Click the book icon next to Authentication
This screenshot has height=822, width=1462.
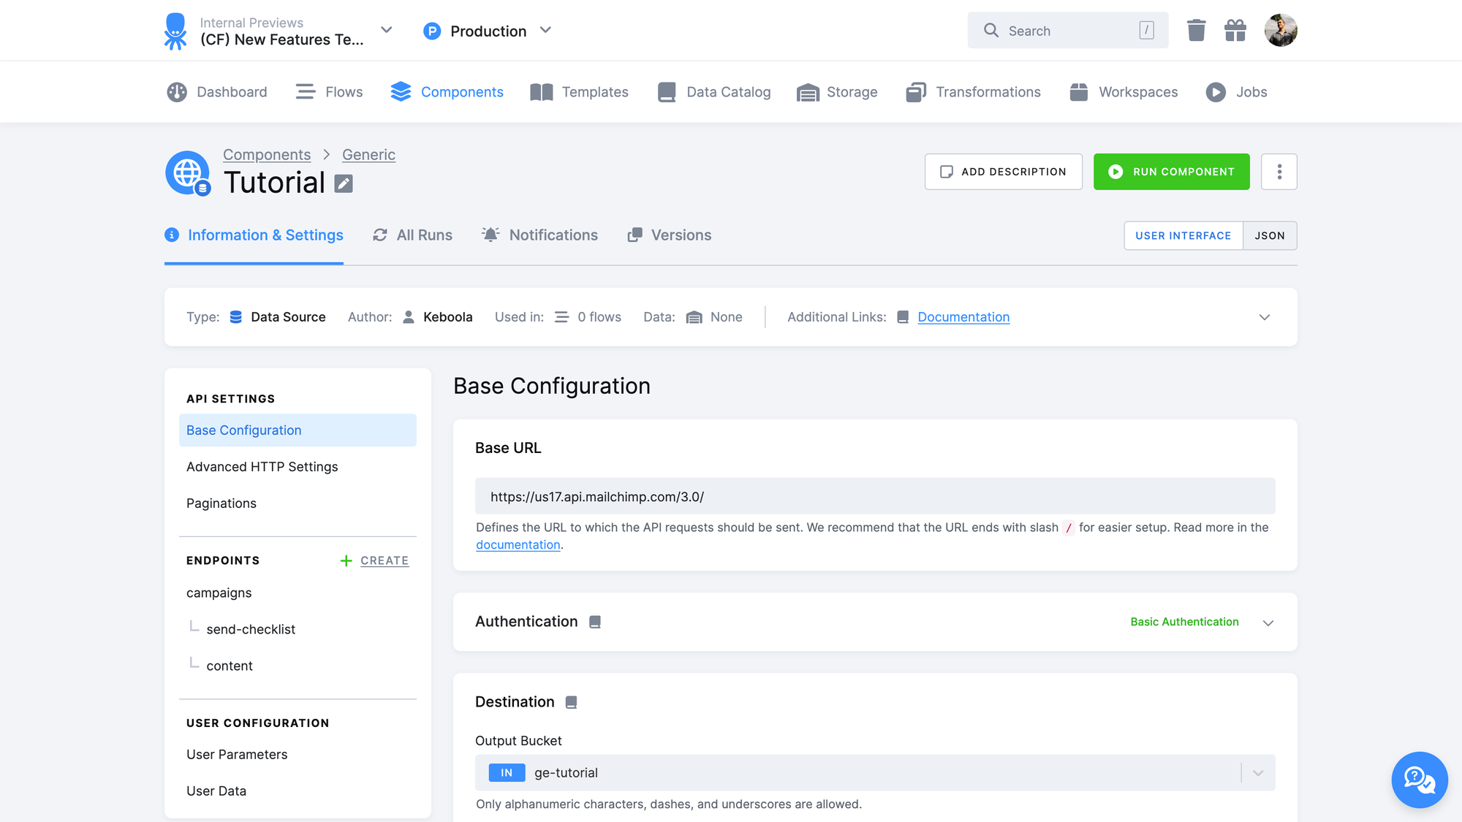coord(595,622)
